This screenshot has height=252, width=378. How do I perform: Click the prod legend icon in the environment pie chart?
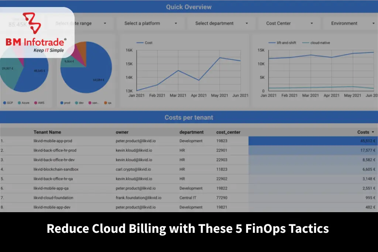pos(61,102)
